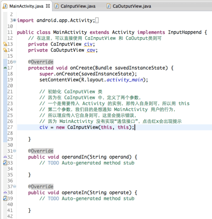This screenshot has height=219, width=212.
Task: Click InputHappend in the class declaration
Action: click(185, 32)
